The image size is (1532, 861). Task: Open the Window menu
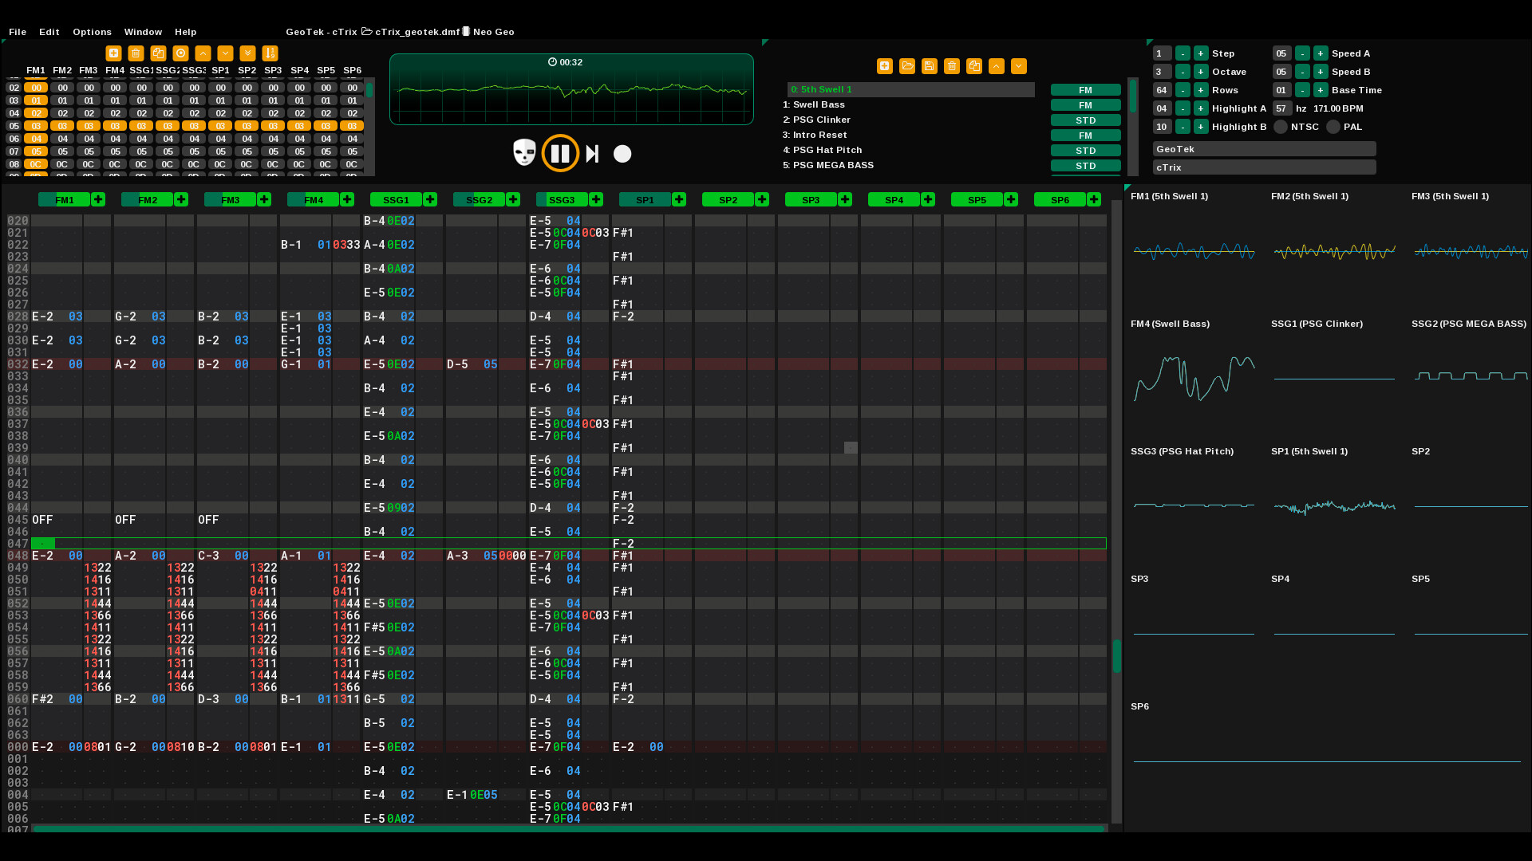(x=143, y=32)
